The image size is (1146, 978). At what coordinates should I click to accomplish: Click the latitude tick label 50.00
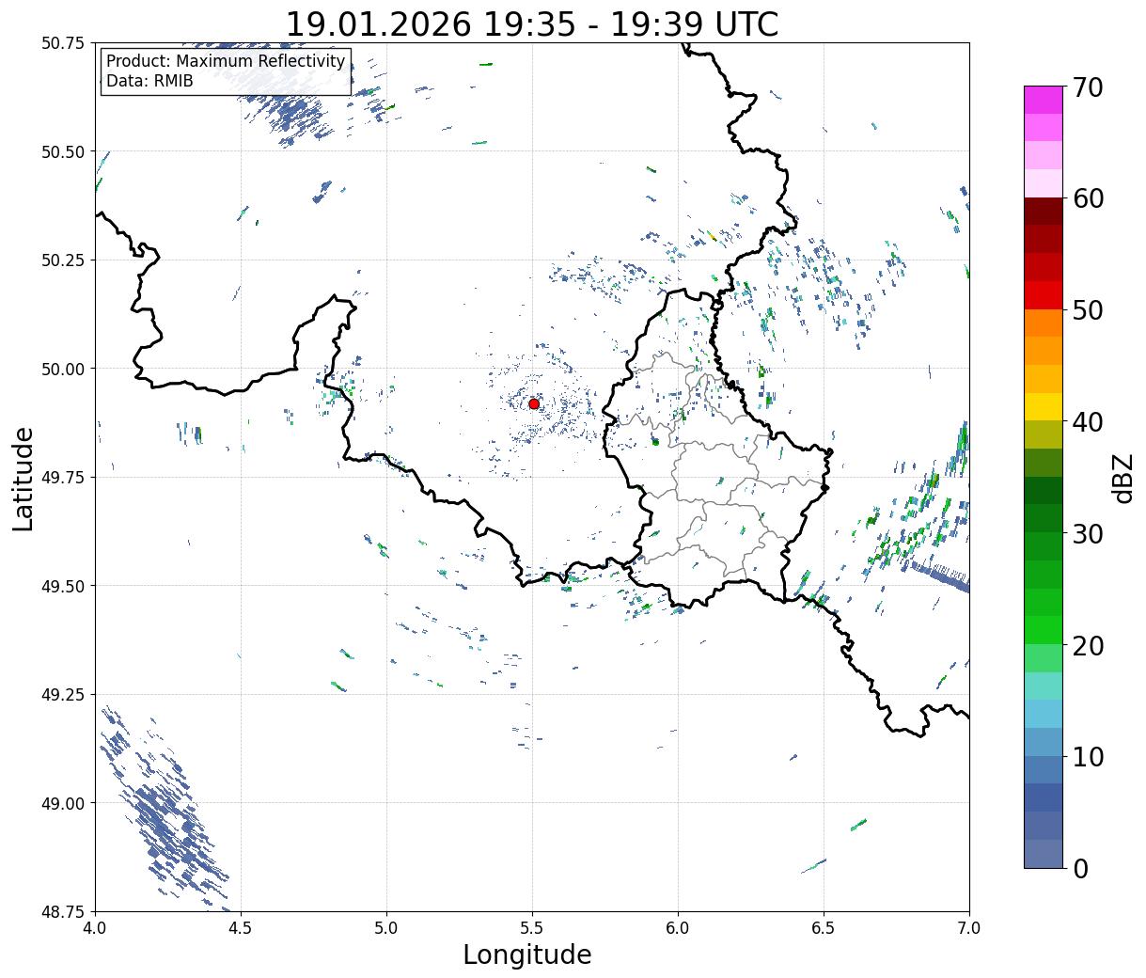click(x=63, y=369)
